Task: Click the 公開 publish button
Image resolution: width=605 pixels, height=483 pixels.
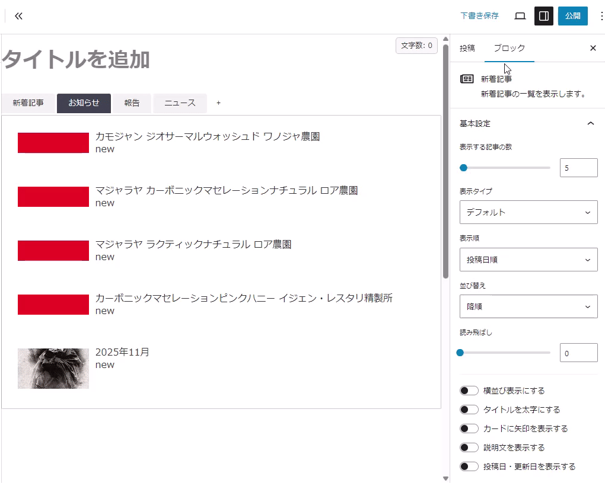Action: pos(572,16)
